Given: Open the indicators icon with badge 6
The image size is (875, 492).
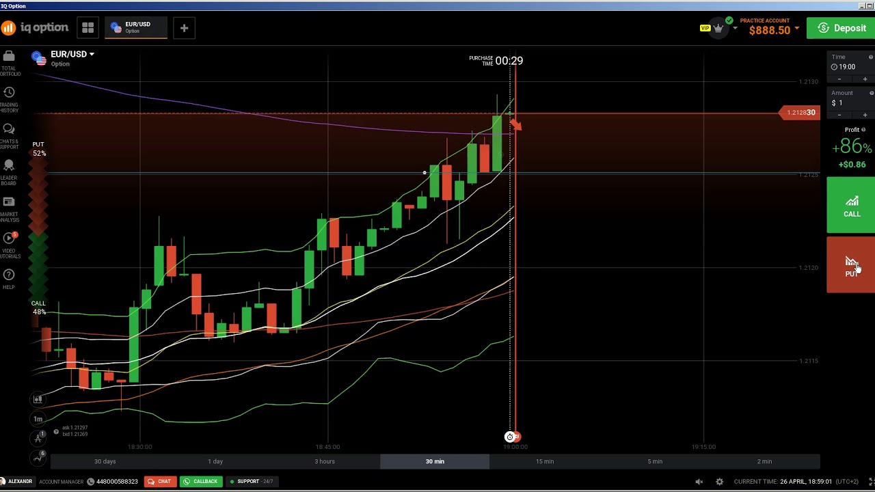Looking at the screenshot, I should [38, 458].
